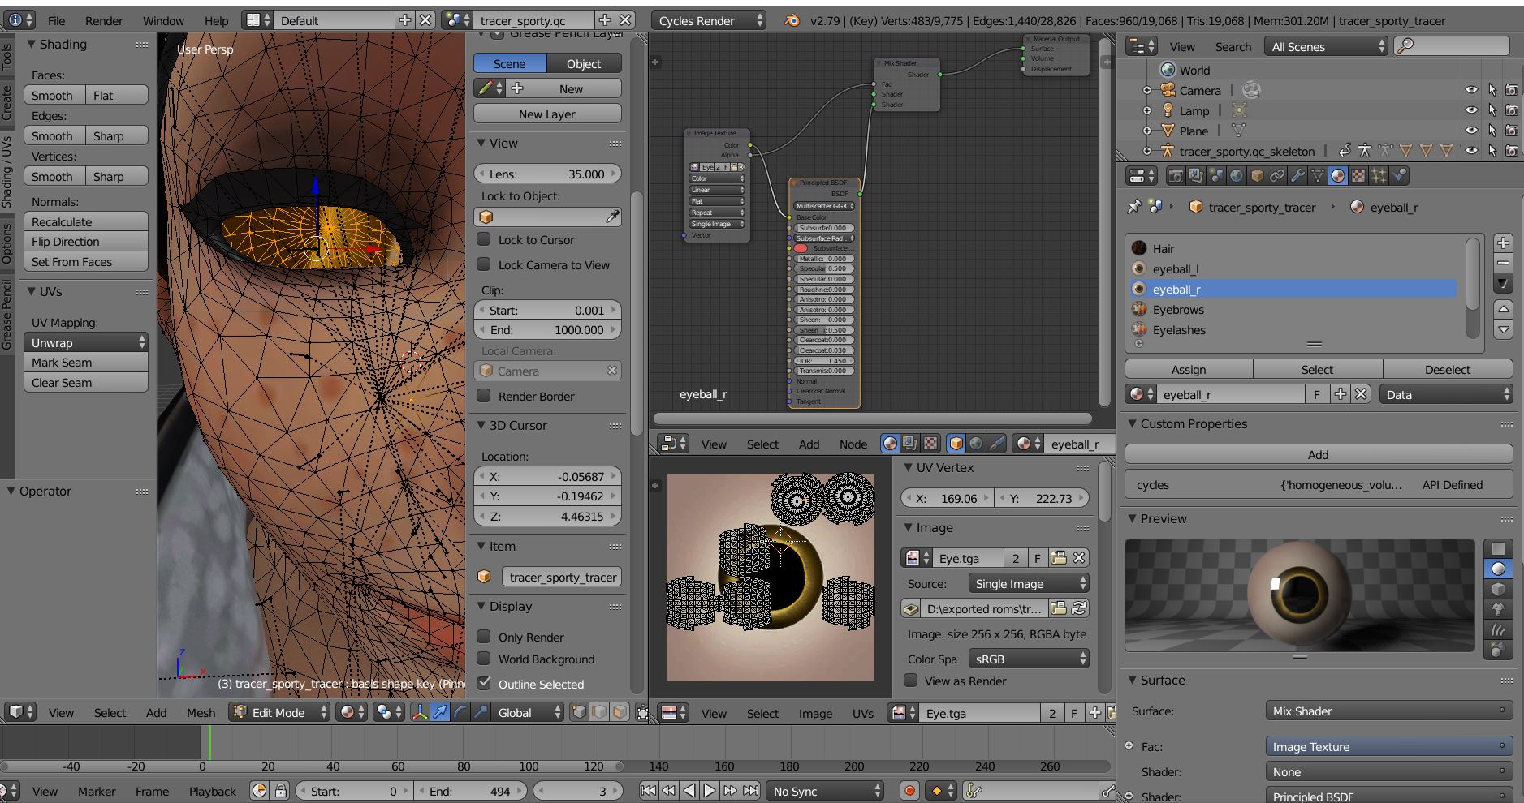Open the All Scenes outliner dropdown

[1325, 46]
